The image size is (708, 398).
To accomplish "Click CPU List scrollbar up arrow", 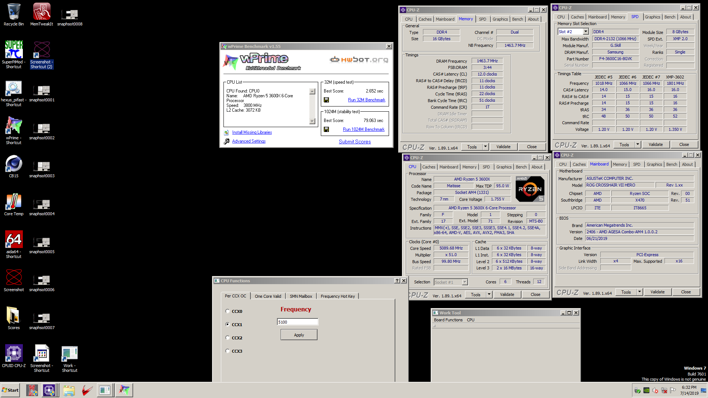I will [x=312, y=91].
